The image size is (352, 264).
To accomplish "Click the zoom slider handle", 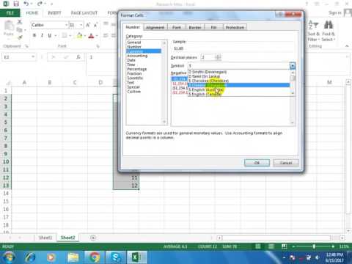I will [314, 246].
